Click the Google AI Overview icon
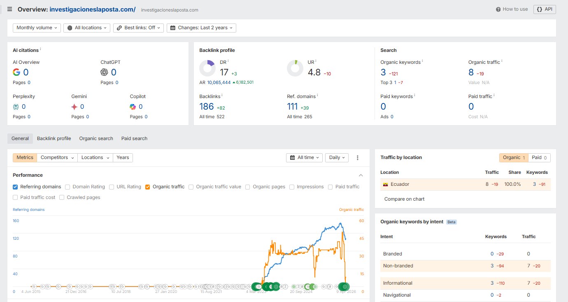This screenshot has height=302, width=568. (16, 72)
